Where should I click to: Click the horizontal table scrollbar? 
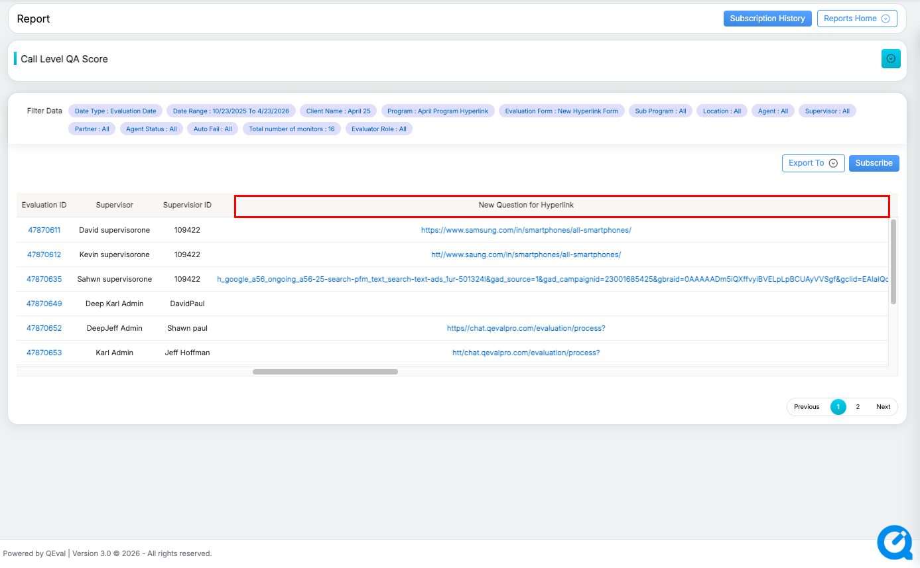click(325, 372)
